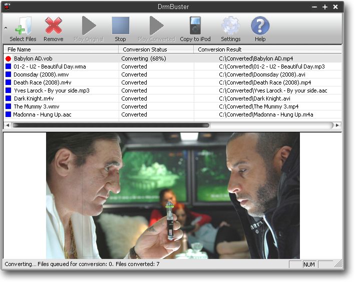
Task: Click the NUM indicator in status bar
Action: click(309, 264)
